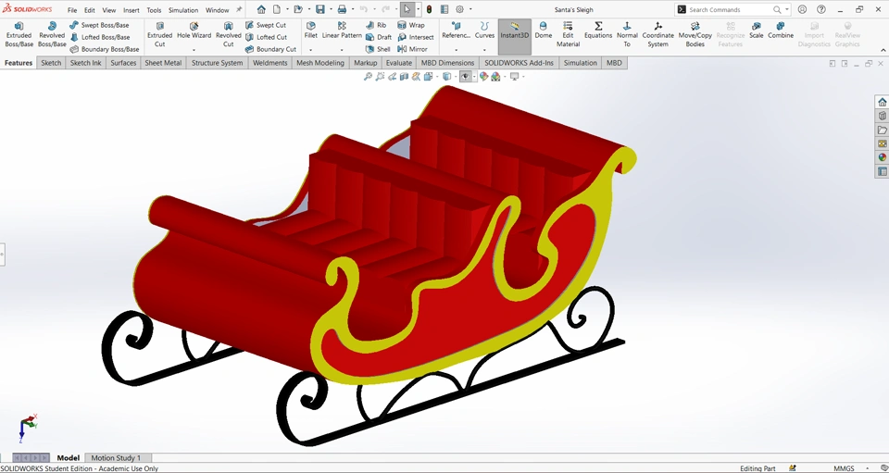This screenshot has width=889, height=473.
Task: Click the Swept Boss/Base feature
Action: 99,25
